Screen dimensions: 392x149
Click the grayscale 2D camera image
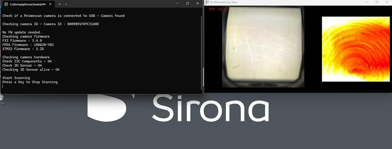pos(263,47)
